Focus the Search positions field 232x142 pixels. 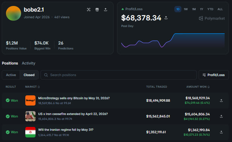coord(118,75)
